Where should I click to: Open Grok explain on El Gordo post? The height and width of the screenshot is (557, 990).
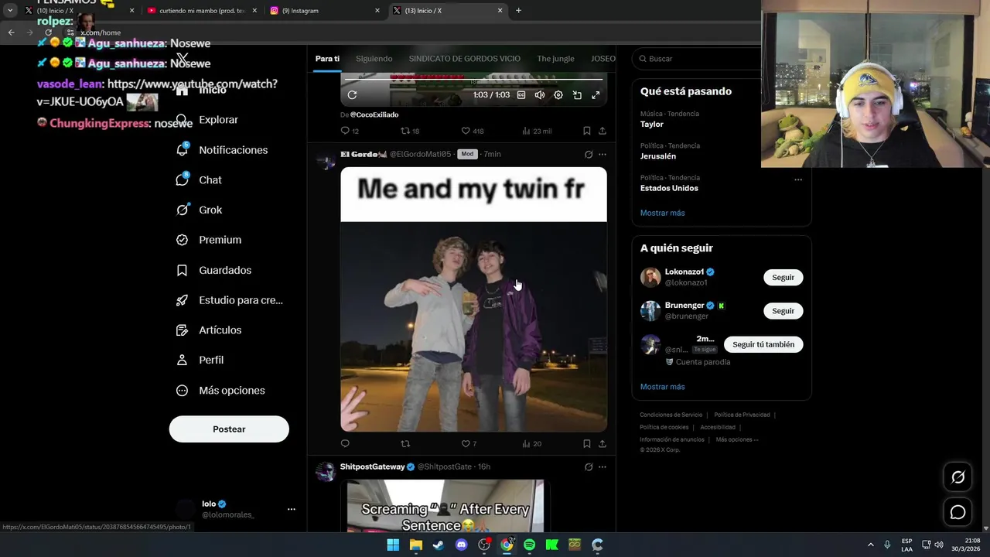coord(589,154)
